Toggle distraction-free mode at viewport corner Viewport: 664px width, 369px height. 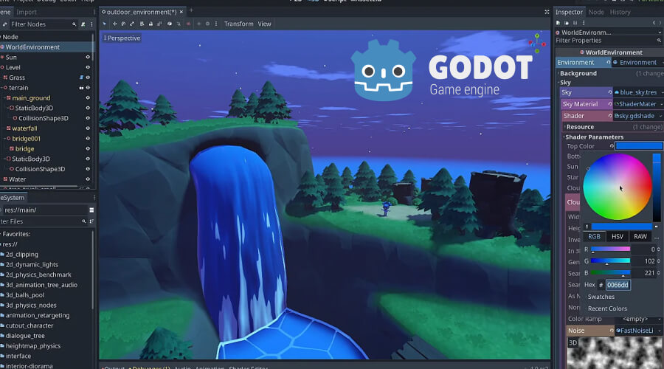pyautogui.click(x=547, y=12)
